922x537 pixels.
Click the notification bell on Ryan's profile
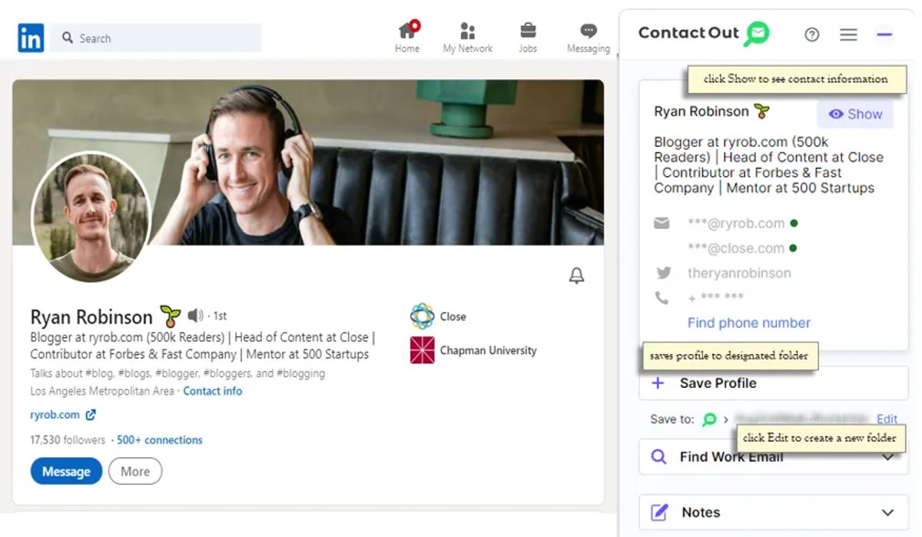[576, 276]
